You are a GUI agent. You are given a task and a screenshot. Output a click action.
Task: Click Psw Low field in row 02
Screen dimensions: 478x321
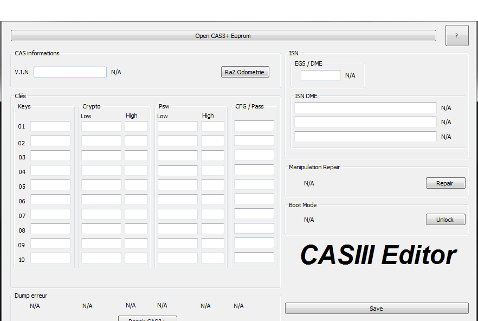[x=178, y=141]
